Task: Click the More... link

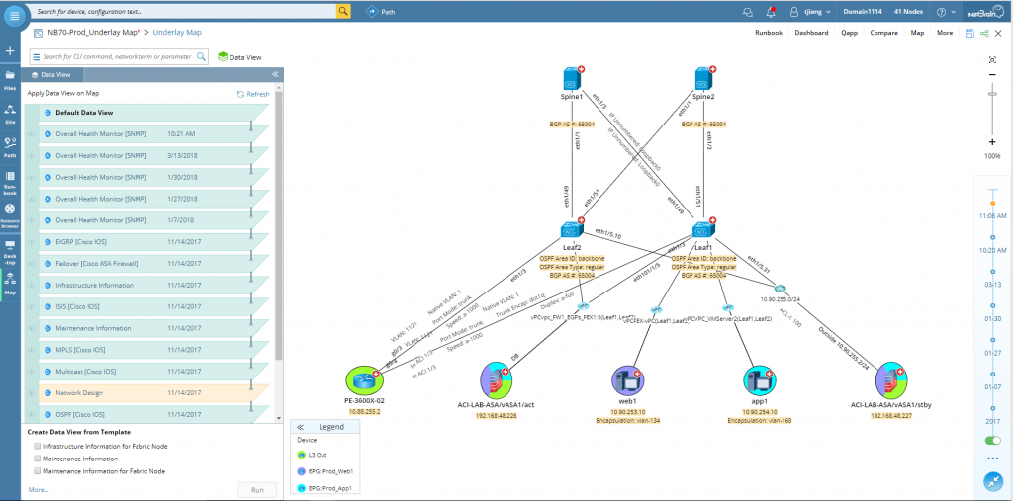Action: (38, 489)
